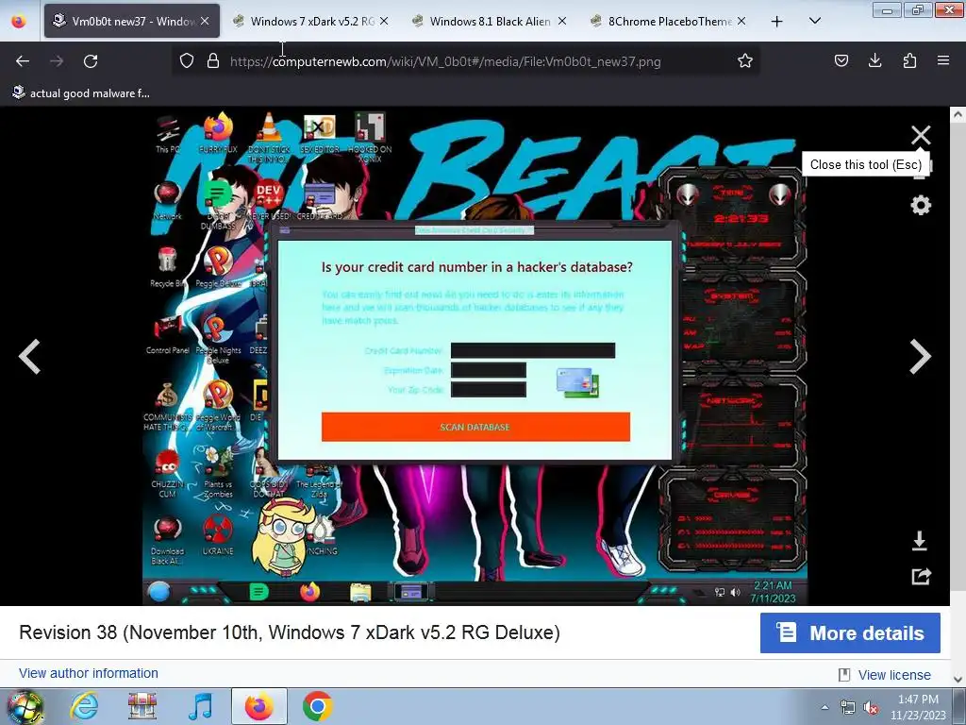Open the Firefox downloads panel
The height and width of the screenshot is (725, 966).
coord(874,60)
